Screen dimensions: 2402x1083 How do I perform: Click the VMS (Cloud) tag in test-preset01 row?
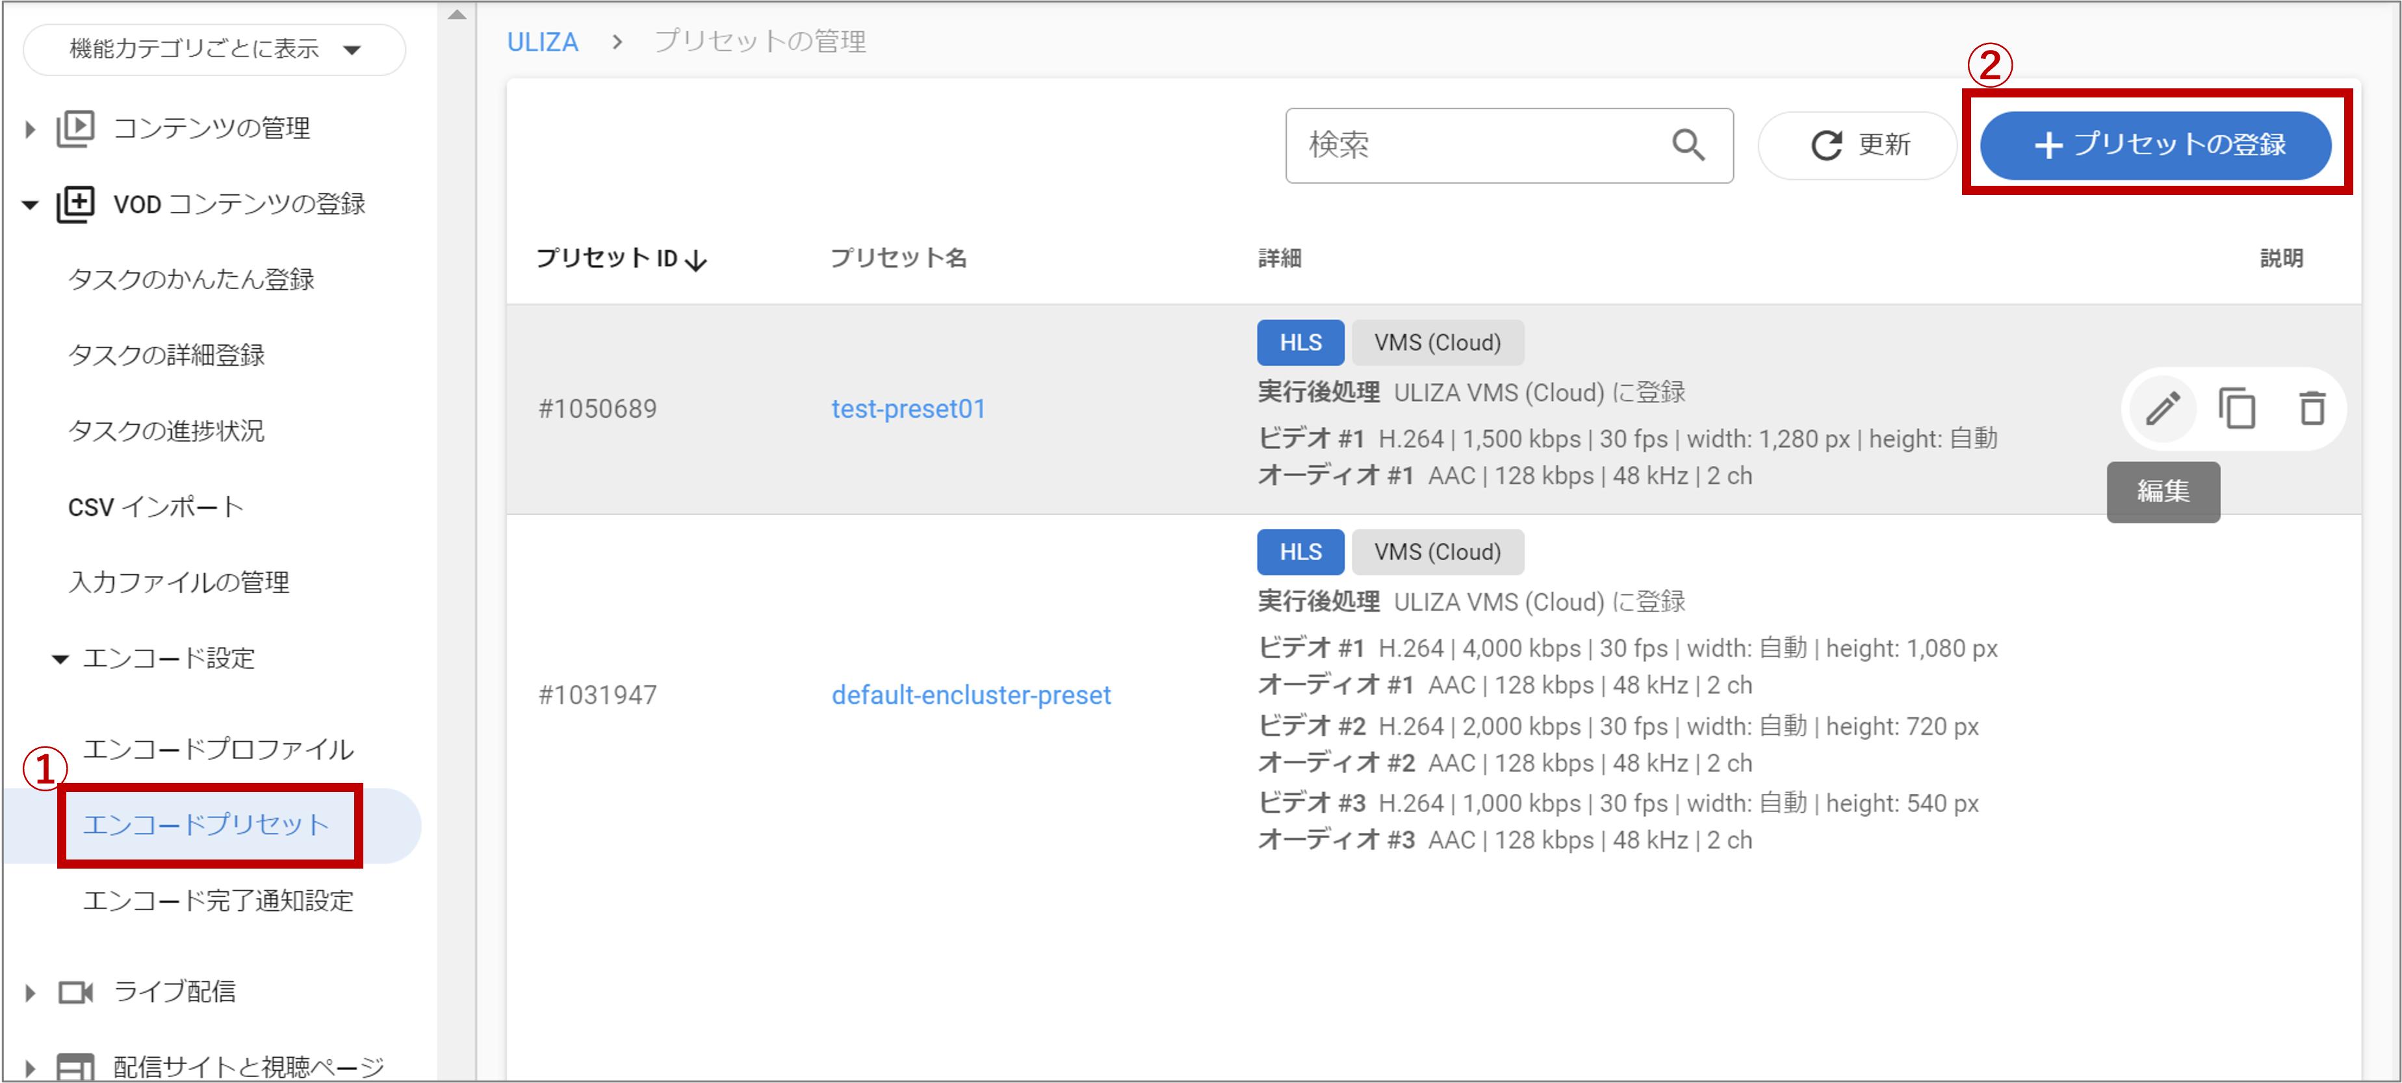click(x=1437, y=342)
